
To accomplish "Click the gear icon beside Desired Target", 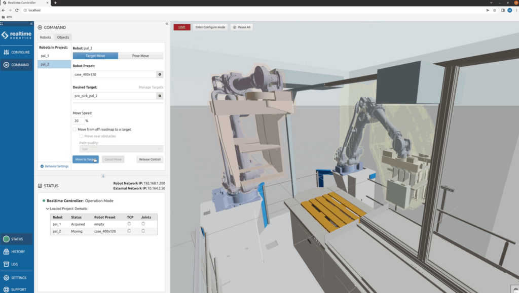I will 160,96.
